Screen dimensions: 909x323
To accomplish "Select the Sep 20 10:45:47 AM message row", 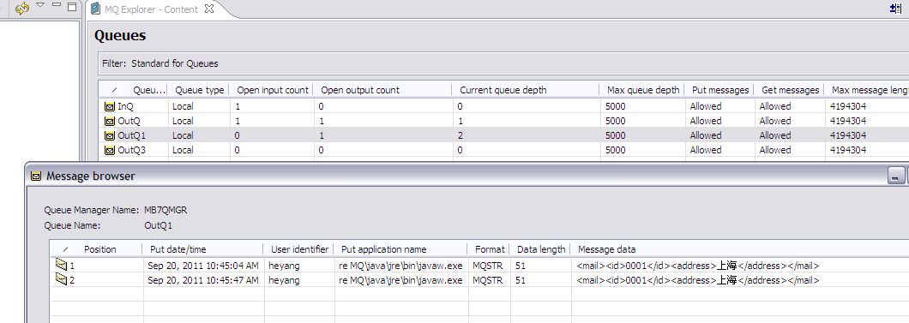I will (479, 280).
